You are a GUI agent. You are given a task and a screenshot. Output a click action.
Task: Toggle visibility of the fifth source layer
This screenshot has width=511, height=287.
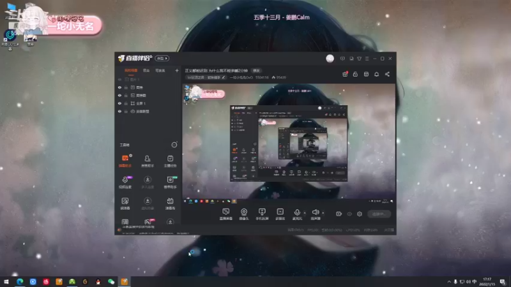[119, 111]
